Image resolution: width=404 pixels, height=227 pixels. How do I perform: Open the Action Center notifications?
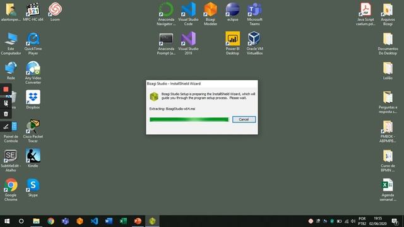pyautogui.click(x=395, y=221)
